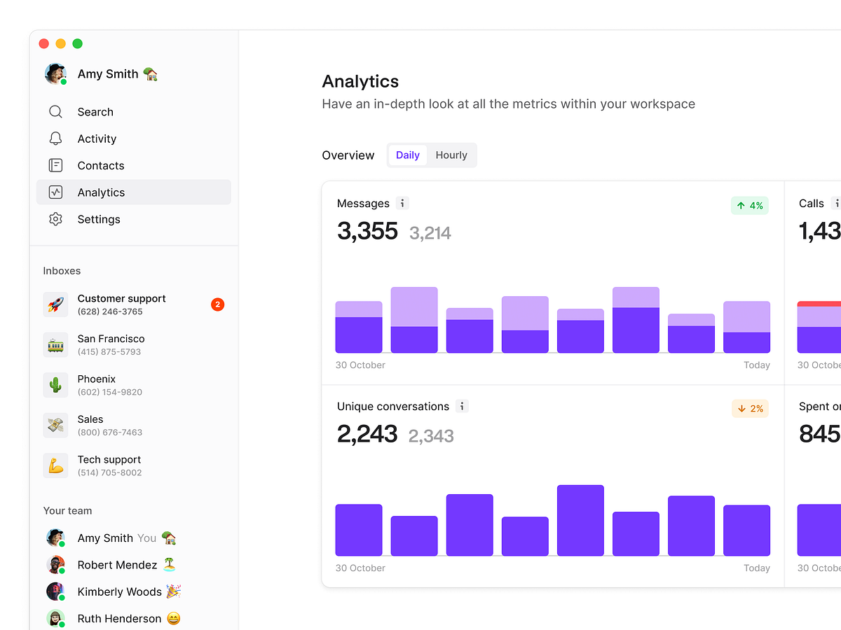The height and width of the screenshot is (630, 841).
Task: Keep Daily view selected
Action: [408, 155]
